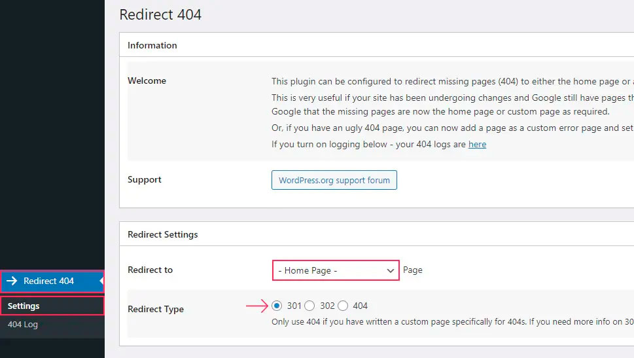634x358 pixels.
Task: Click the Welcome row label
Action: point(147,81)
